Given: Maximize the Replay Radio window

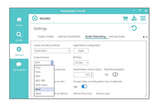Looking at the screenshot, I should (140, 11).
